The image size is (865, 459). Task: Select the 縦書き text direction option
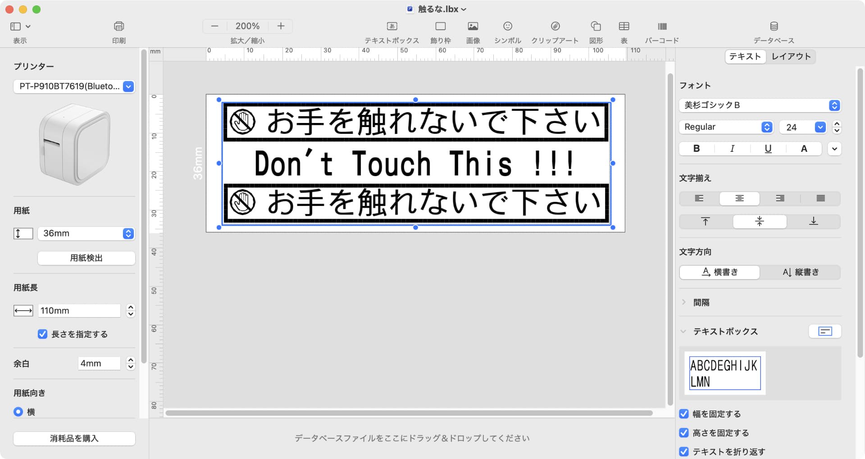tap(800, 272)
